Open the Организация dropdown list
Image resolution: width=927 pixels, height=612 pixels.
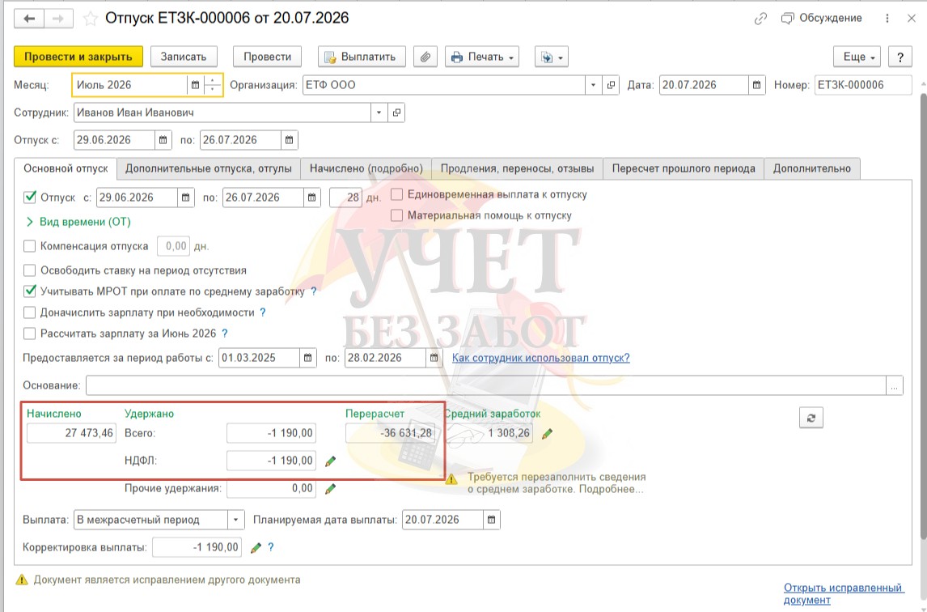pyautogui.click(x=593, y=85)
